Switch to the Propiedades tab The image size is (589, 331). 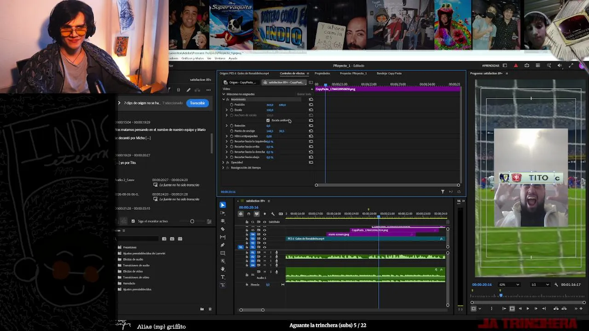pyautogui.click(x=322, y=74)
